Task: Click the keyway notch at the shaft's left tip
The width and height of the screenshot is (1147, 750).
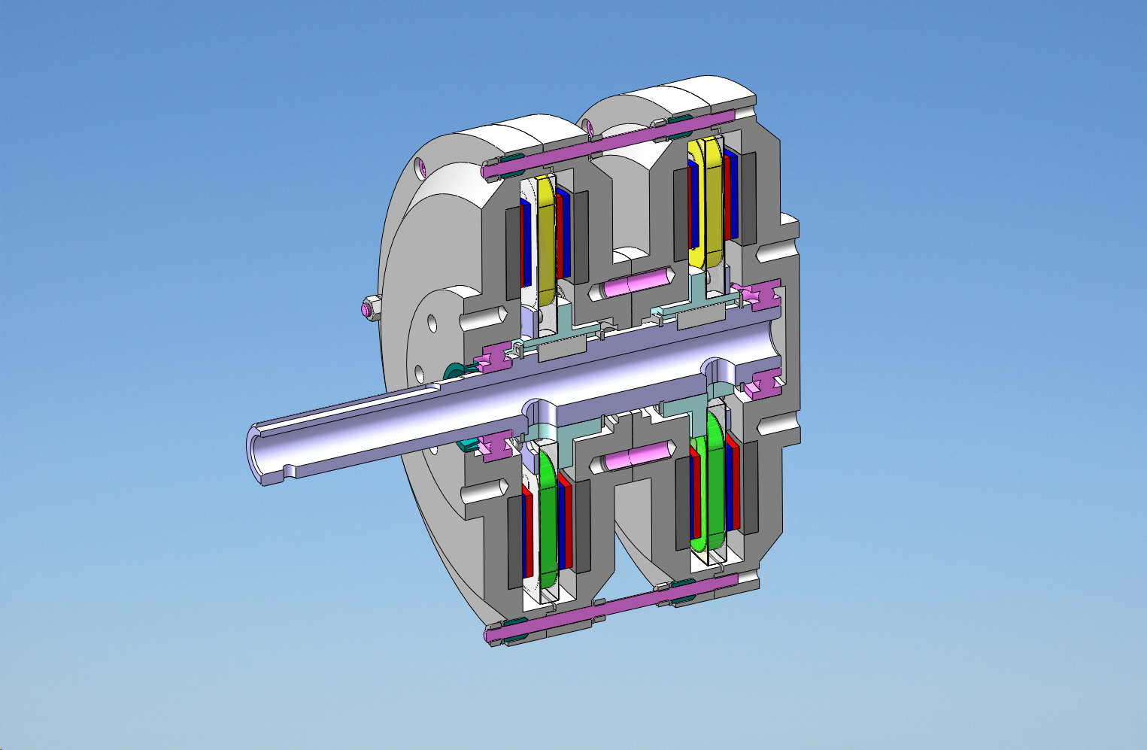Action: [284, 474]
